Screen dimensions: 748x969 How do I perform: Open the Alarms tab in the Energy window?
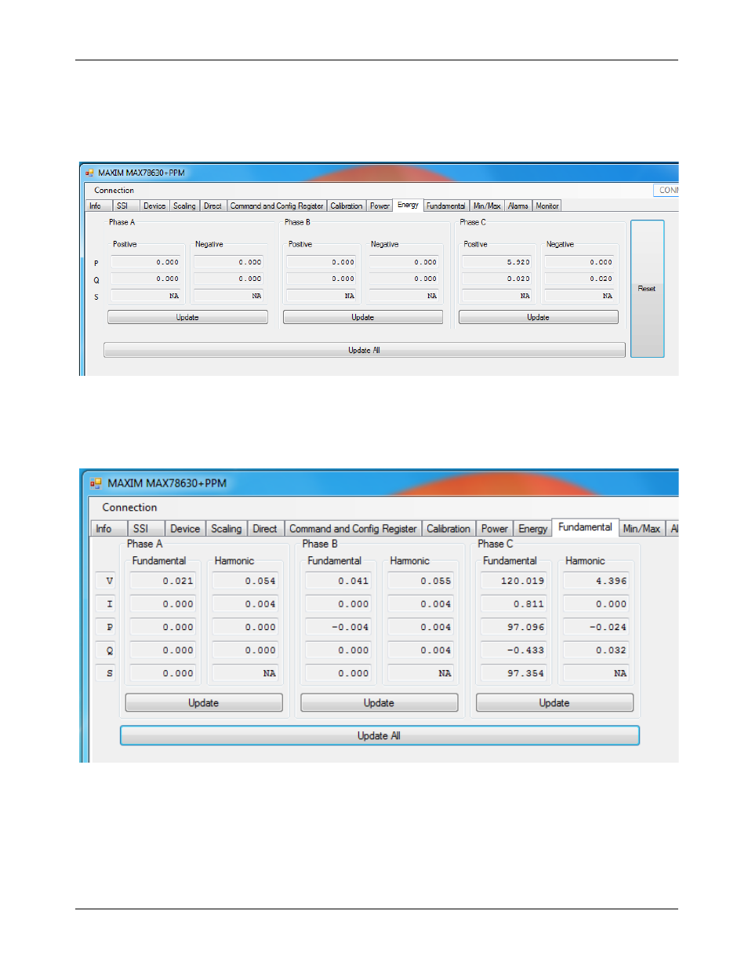click(x=518, y=206)
